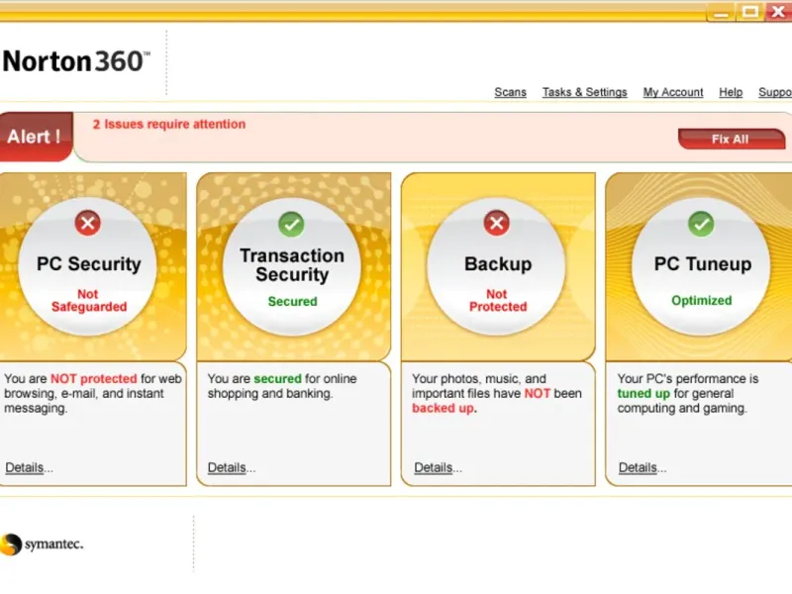Maximize the Norton 360 window
The height and width of the screenshot is (594, 792).
point(750,12)
